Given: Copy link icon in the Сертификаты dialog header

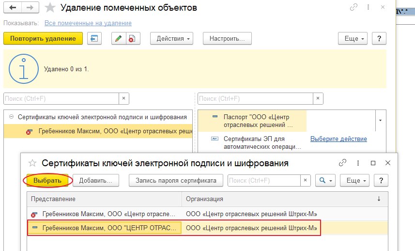Looking at the screenshot, I should (342, 162).
